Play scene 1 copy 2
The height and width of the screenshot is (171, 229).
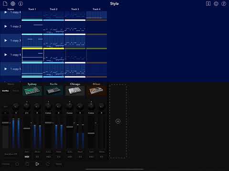point(6,26)
